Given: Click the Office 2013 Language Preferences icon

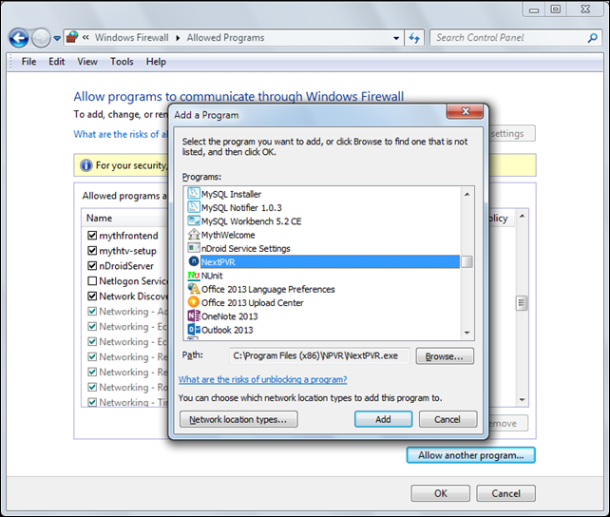Looking at the screenshot, I should [x=194, y=289].
